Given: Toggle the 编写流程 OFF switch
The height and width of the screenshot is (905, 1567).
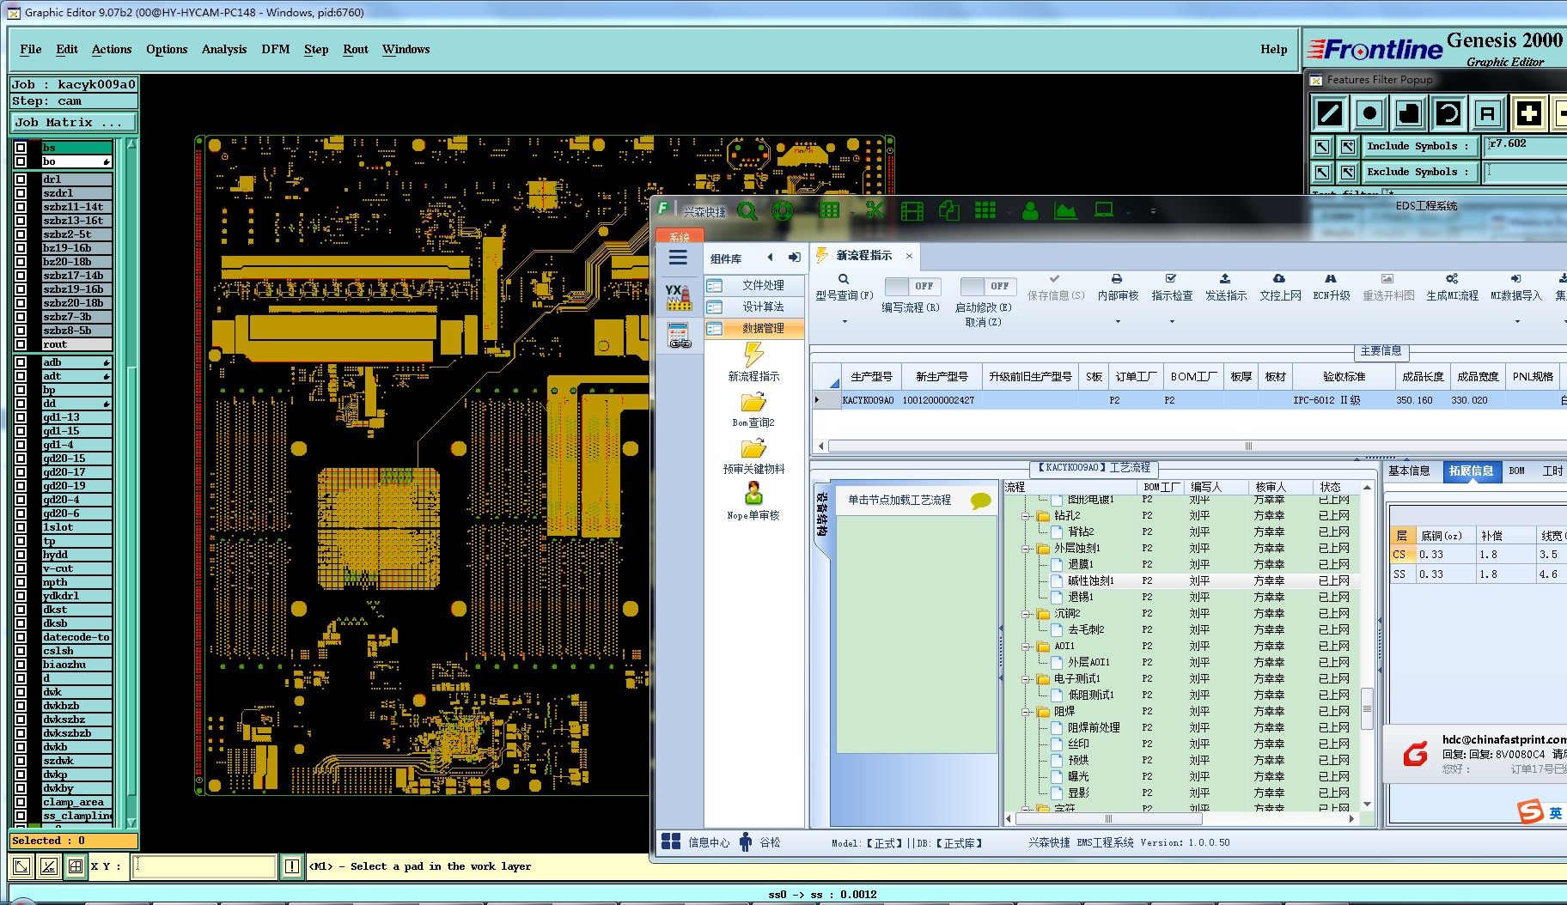Looking at the screenshot, I should click(x=911, y=286).
